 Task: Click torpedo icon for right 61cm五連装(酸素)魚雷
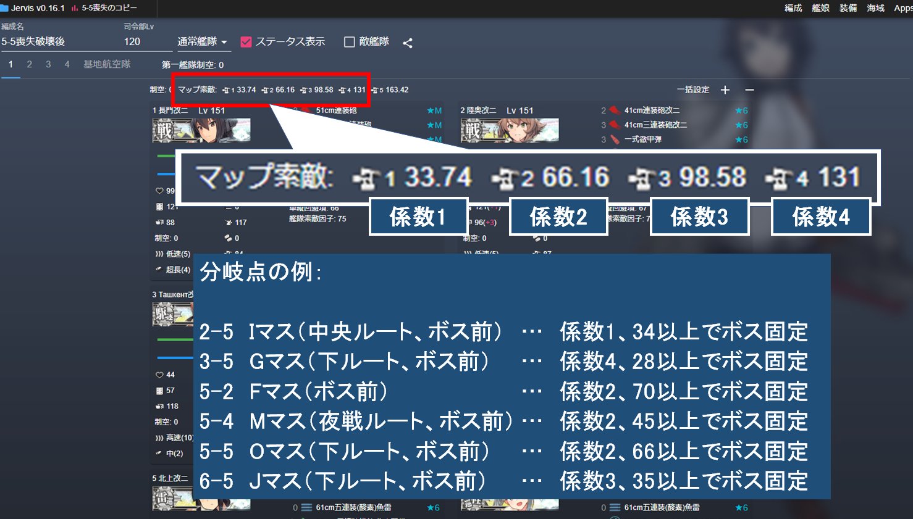tap(615, 508)
